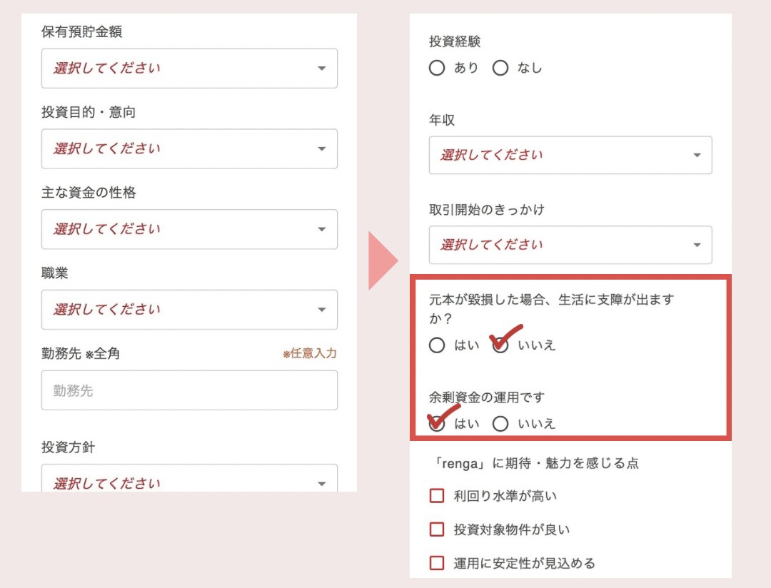Image resolution: width=771 pixels, height=588 pixels.
Task: Choose はい for 元本が毀損した場合 question
Action: coord(437,345)
